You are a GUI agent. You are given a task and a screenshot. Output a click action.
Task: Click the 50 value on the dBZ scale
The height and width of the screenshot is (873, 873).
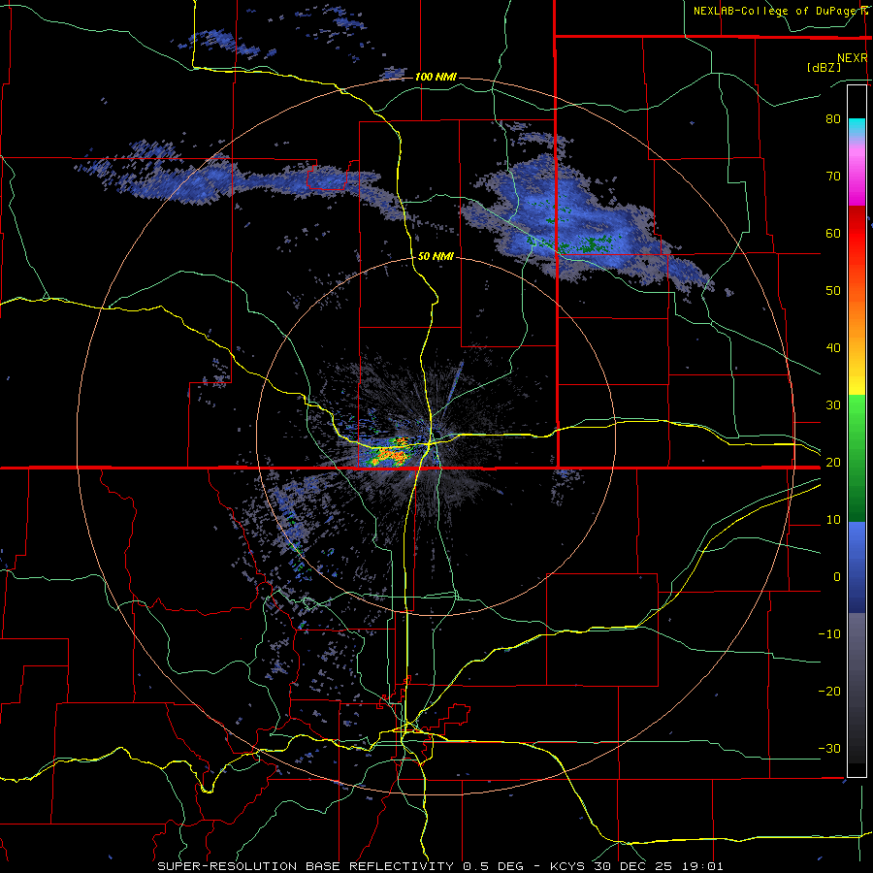coord(833,291)
